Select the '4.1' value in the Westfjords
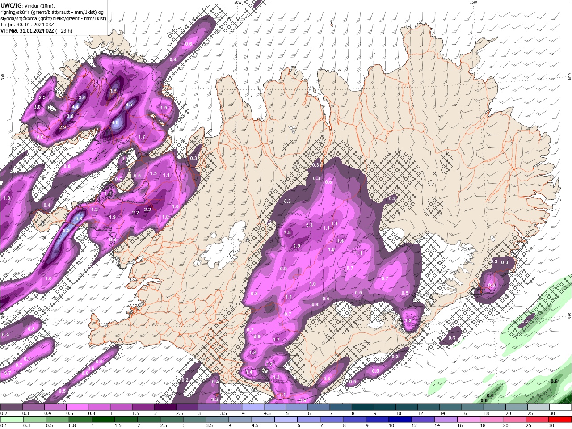 click(129, 105)
